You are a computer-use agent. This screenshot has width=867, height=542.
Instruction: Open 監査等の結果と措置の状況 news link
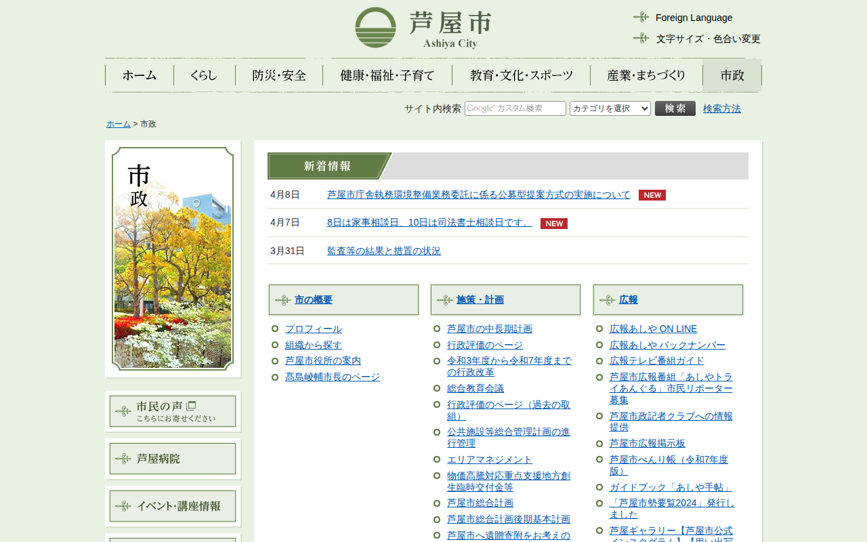point(383,251)
